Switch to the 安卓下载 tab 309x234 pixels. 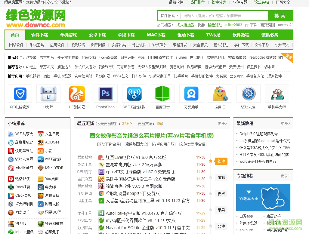97,35
